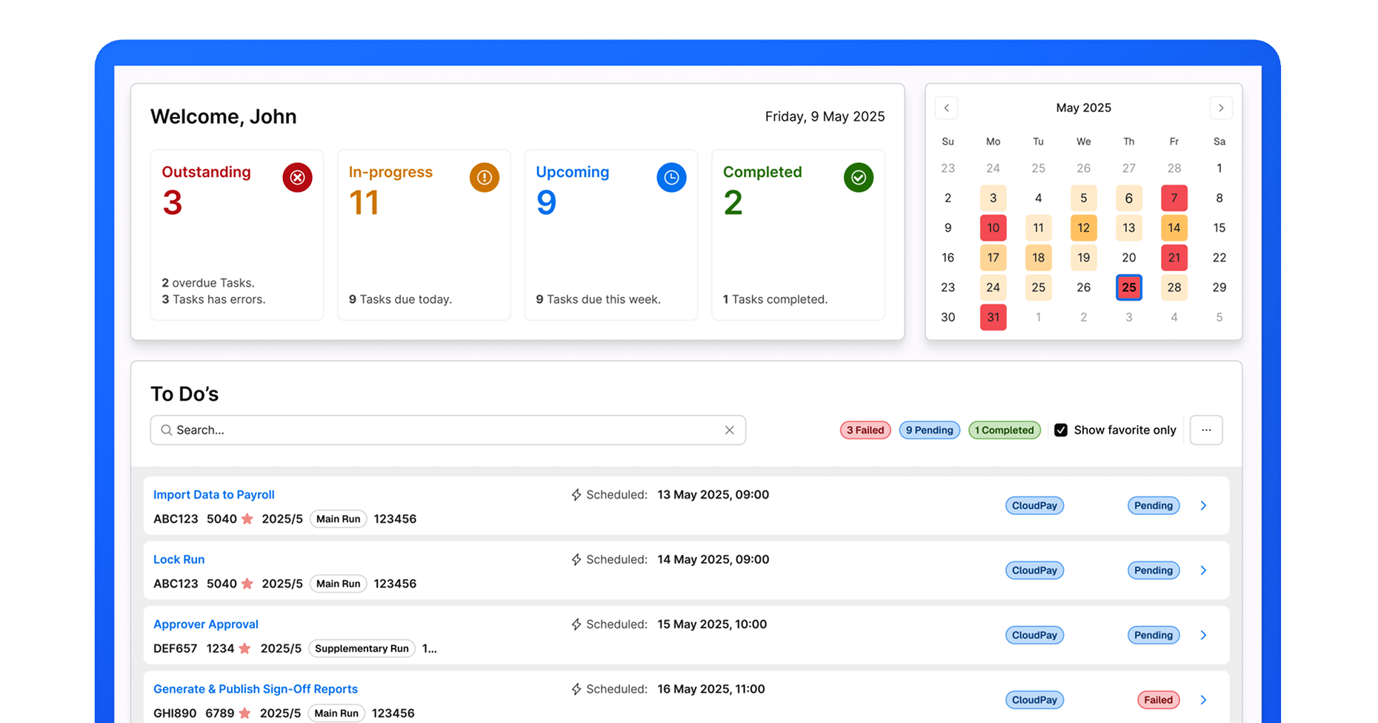This screenshot has width=1378, height=723.
Task: Go to previous month in calendar
Action: pos(946,107)
